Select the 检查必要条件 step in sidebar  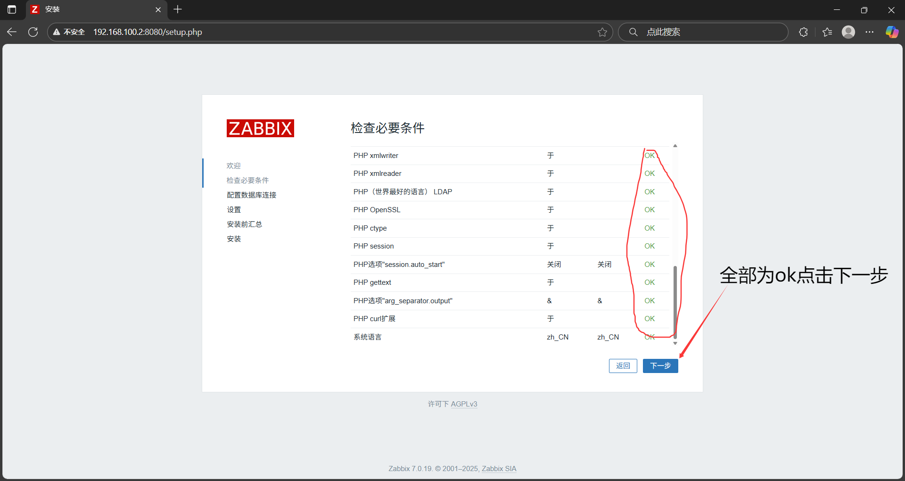[247, 180]
